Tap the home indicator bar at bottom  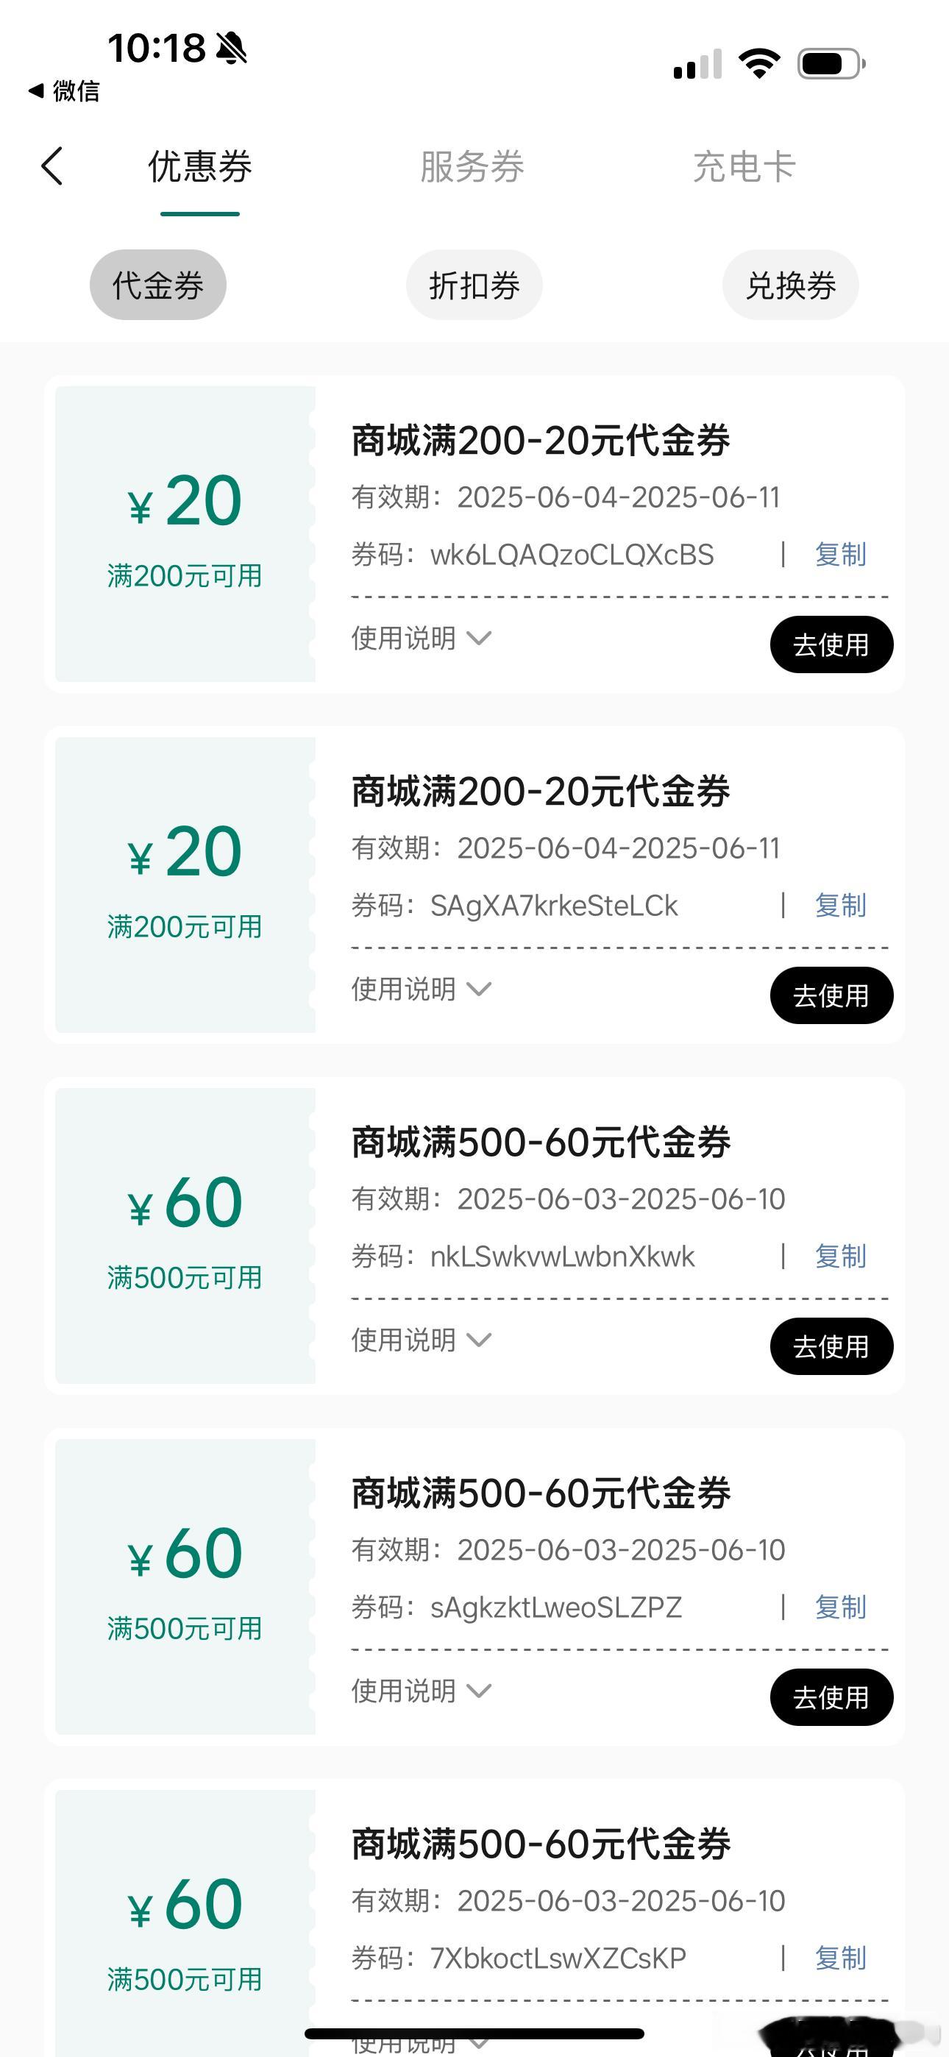(x=474, y=2033)
